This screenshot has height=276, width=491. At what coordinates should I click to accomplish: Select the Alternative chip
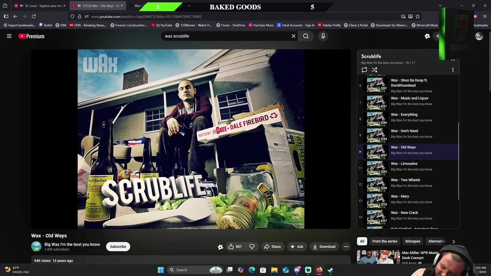click(x=437, y=241)
